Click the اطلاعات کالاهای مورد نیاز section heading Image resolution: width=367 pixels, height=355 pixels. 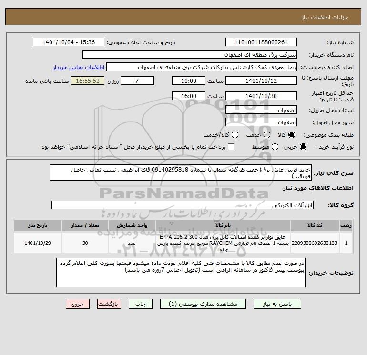318,188
